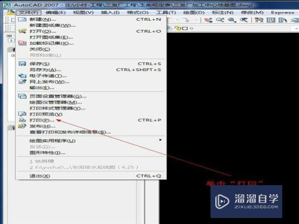
Task: Select 图形特性(I)... menu entry
Action: tap(91, 153)
